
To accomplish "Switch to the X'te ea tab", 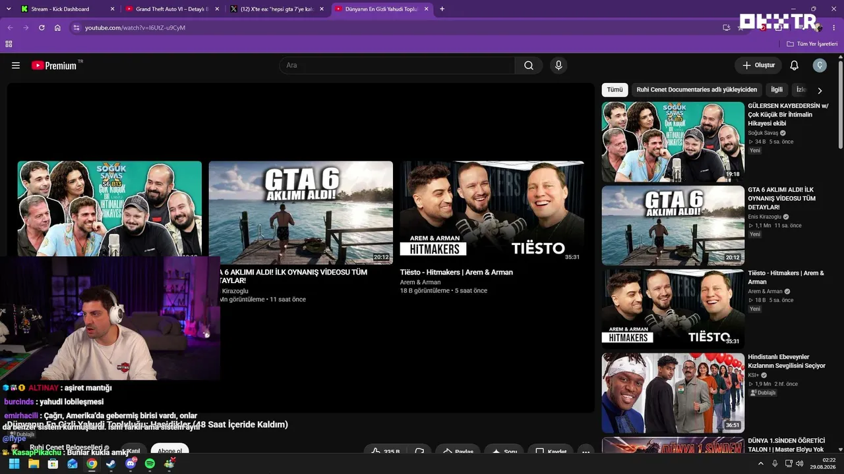I will (276, 9).
